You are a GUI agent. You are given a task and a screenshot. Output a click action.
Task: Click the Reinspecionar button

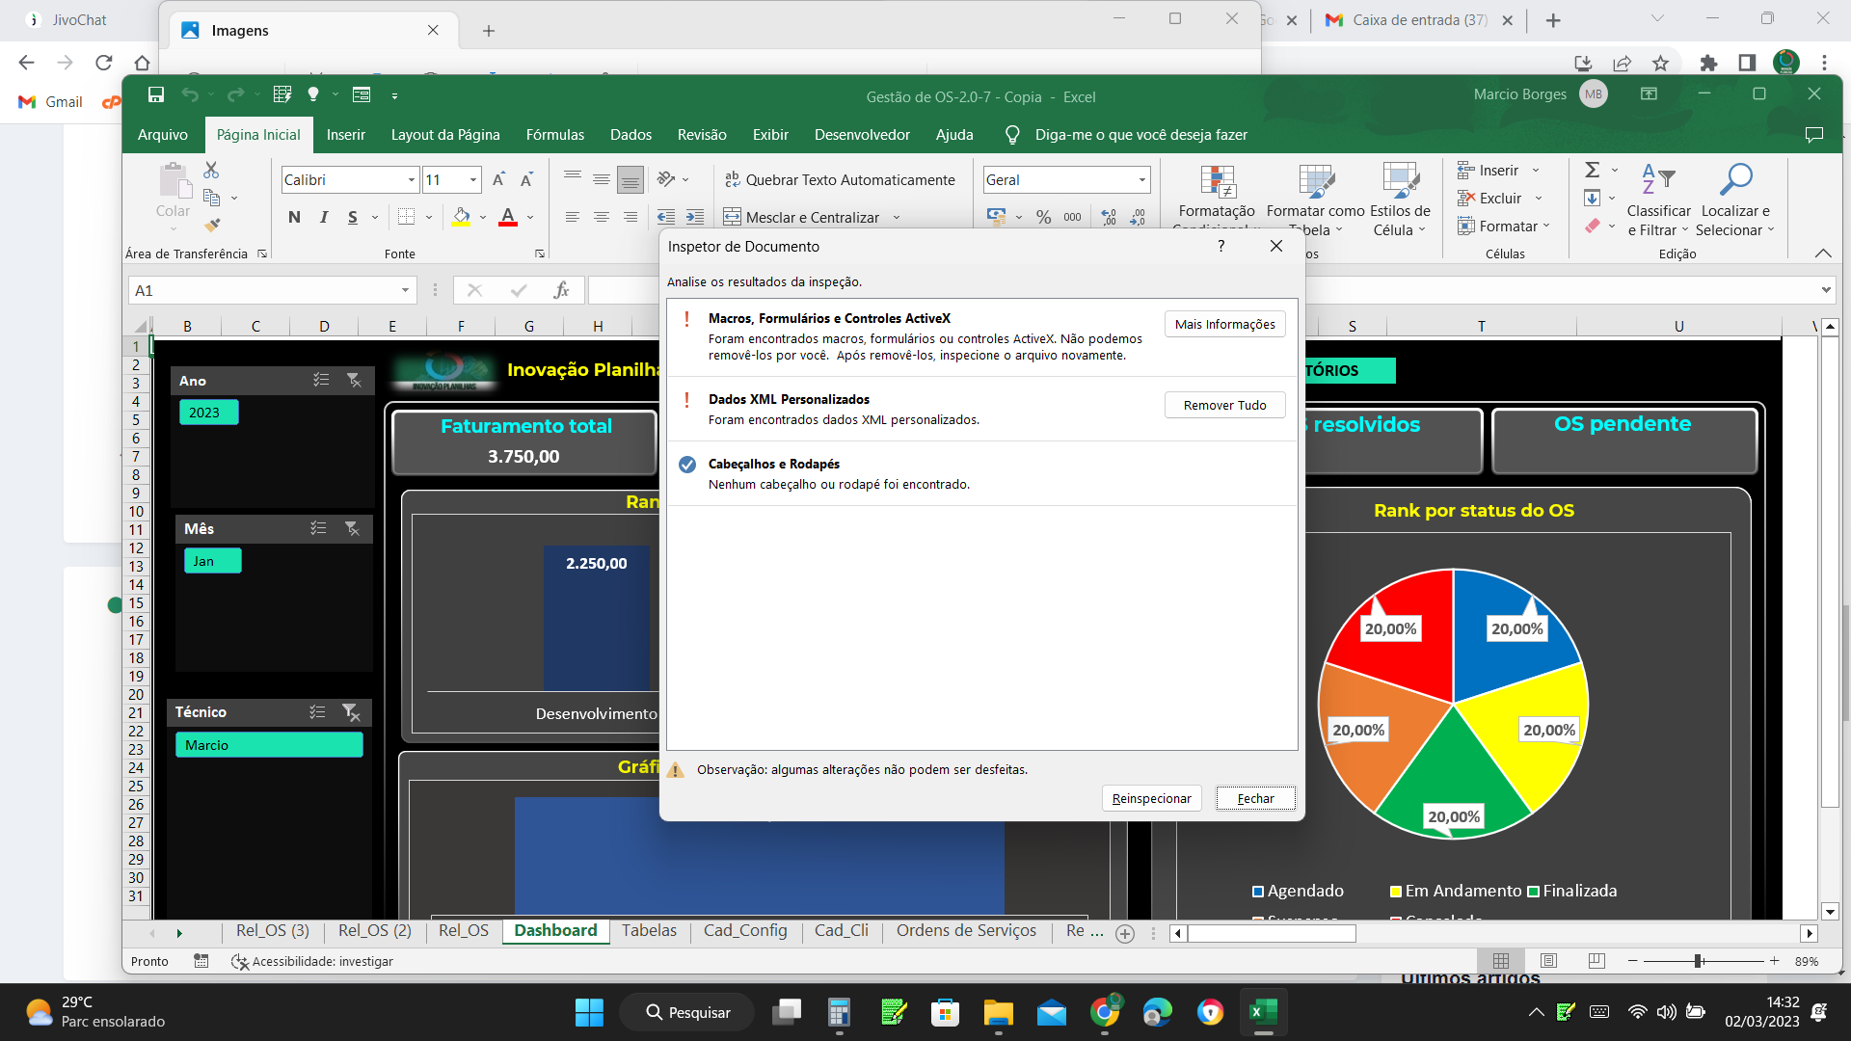1152,798
